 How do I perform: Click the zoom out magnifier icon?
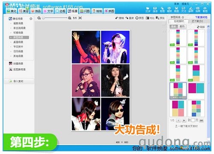39,18
